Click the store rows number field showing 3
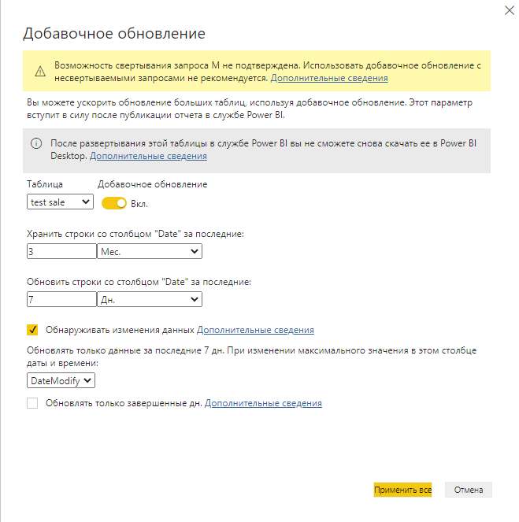 (x=61, y=251)
